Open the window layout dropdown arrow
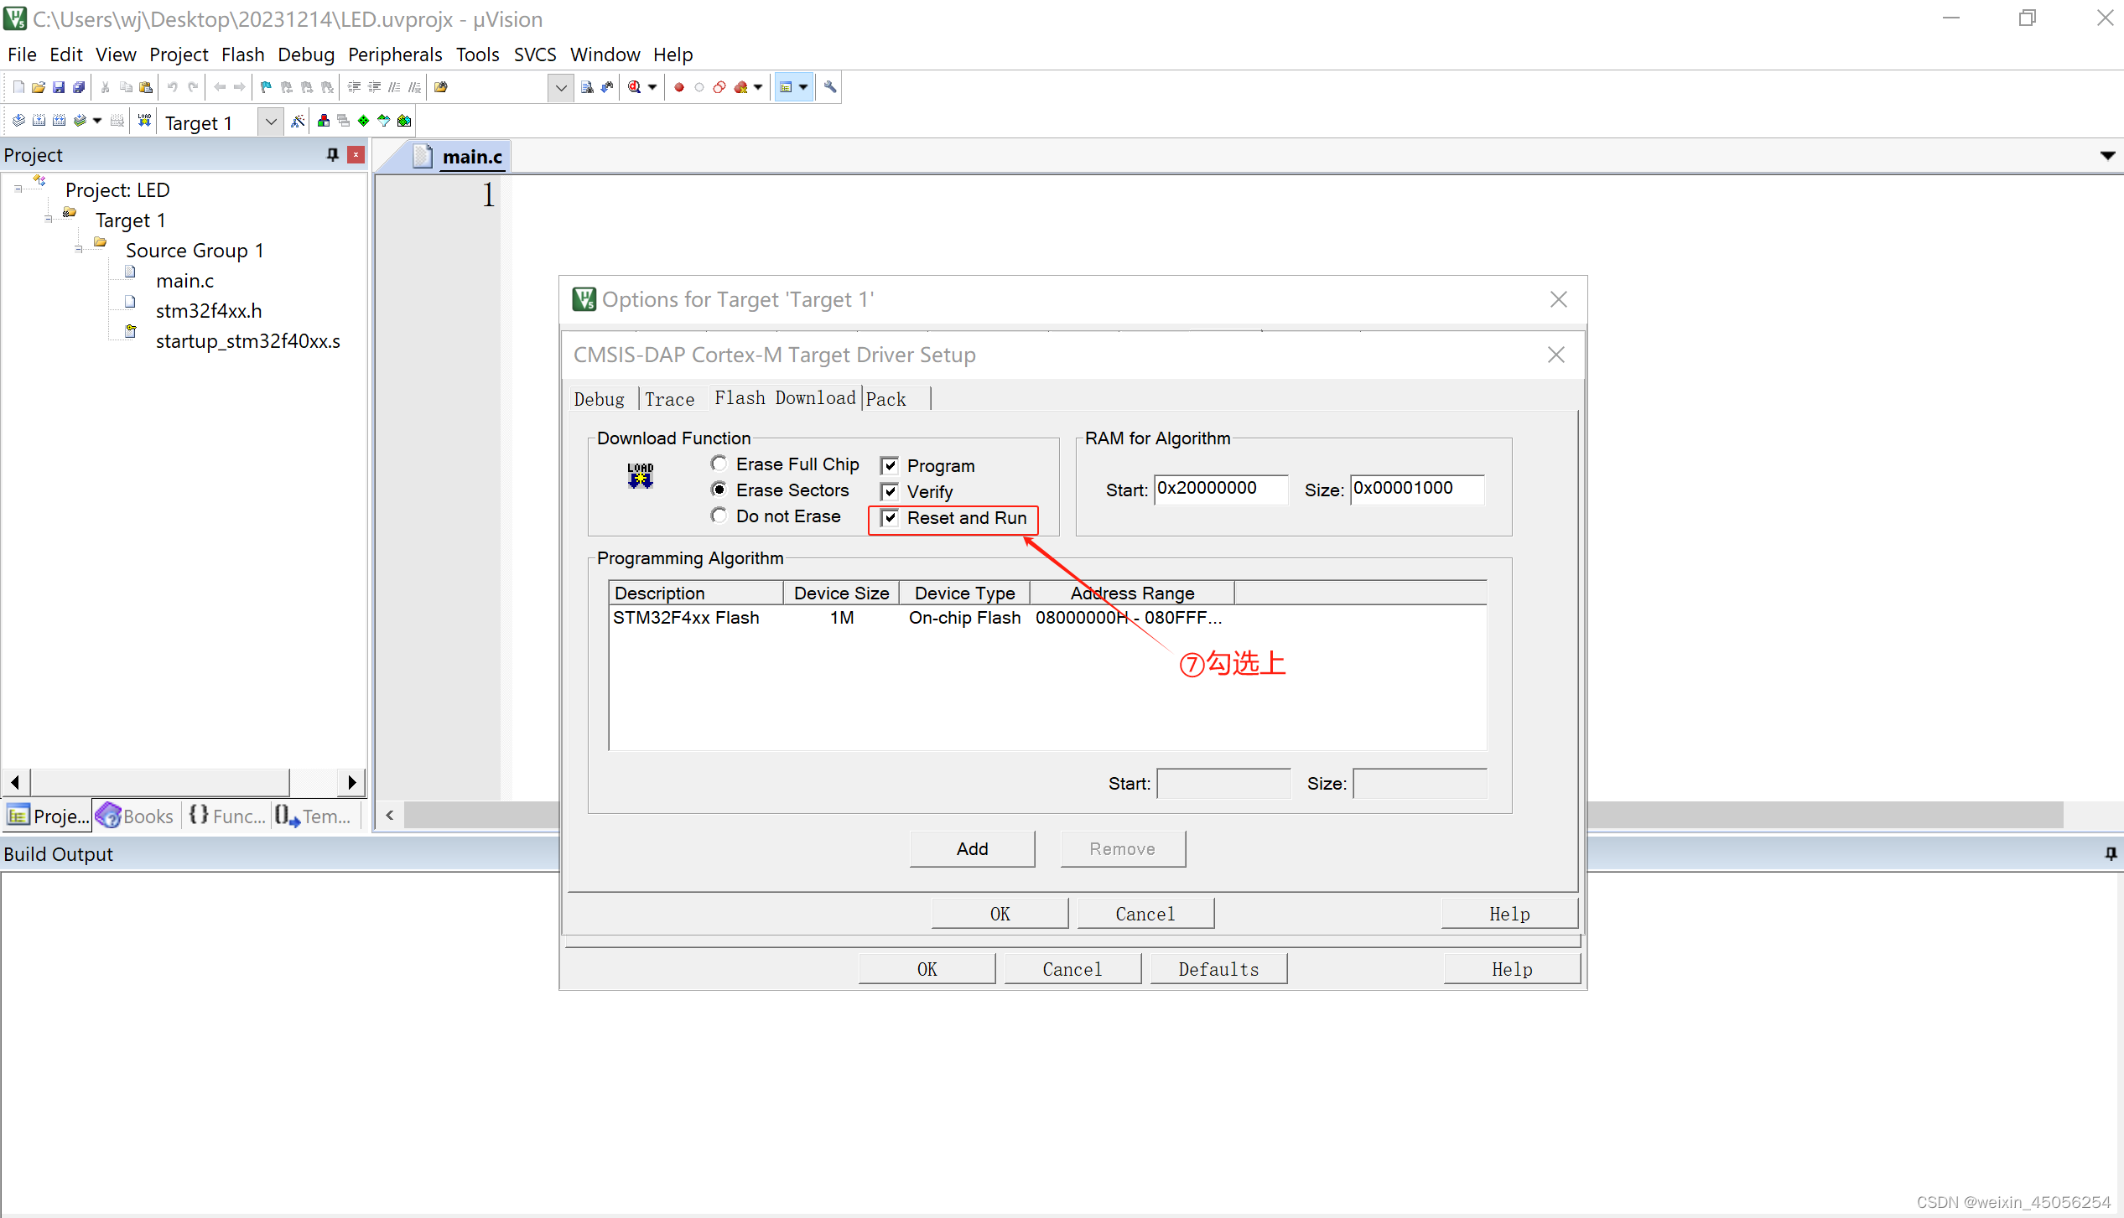 pyautogui.click(x=803, y=87)
